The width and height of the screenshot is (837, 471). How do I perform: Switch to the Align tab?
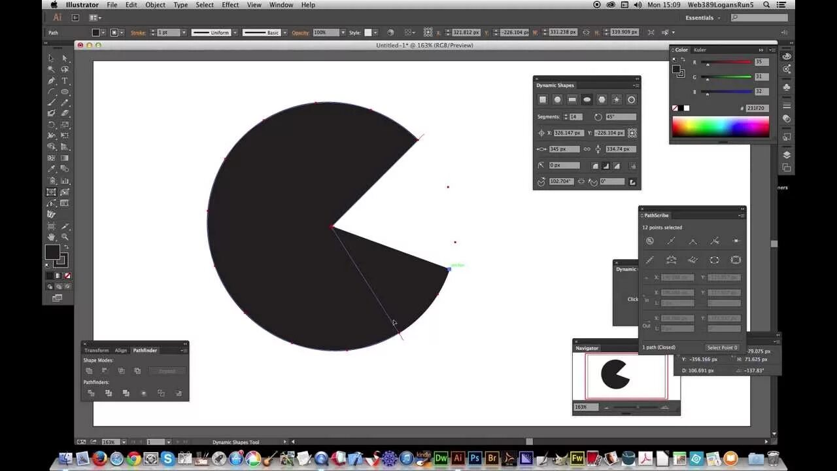[121, 351]
